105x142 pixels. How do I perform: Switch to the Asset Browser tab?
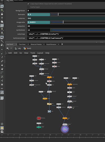51,44
